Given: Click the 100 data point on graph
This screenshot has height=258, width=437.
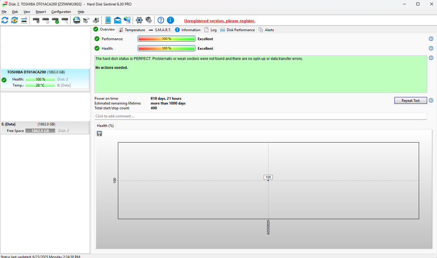Looking at the screenshot, I should (268, 181).
